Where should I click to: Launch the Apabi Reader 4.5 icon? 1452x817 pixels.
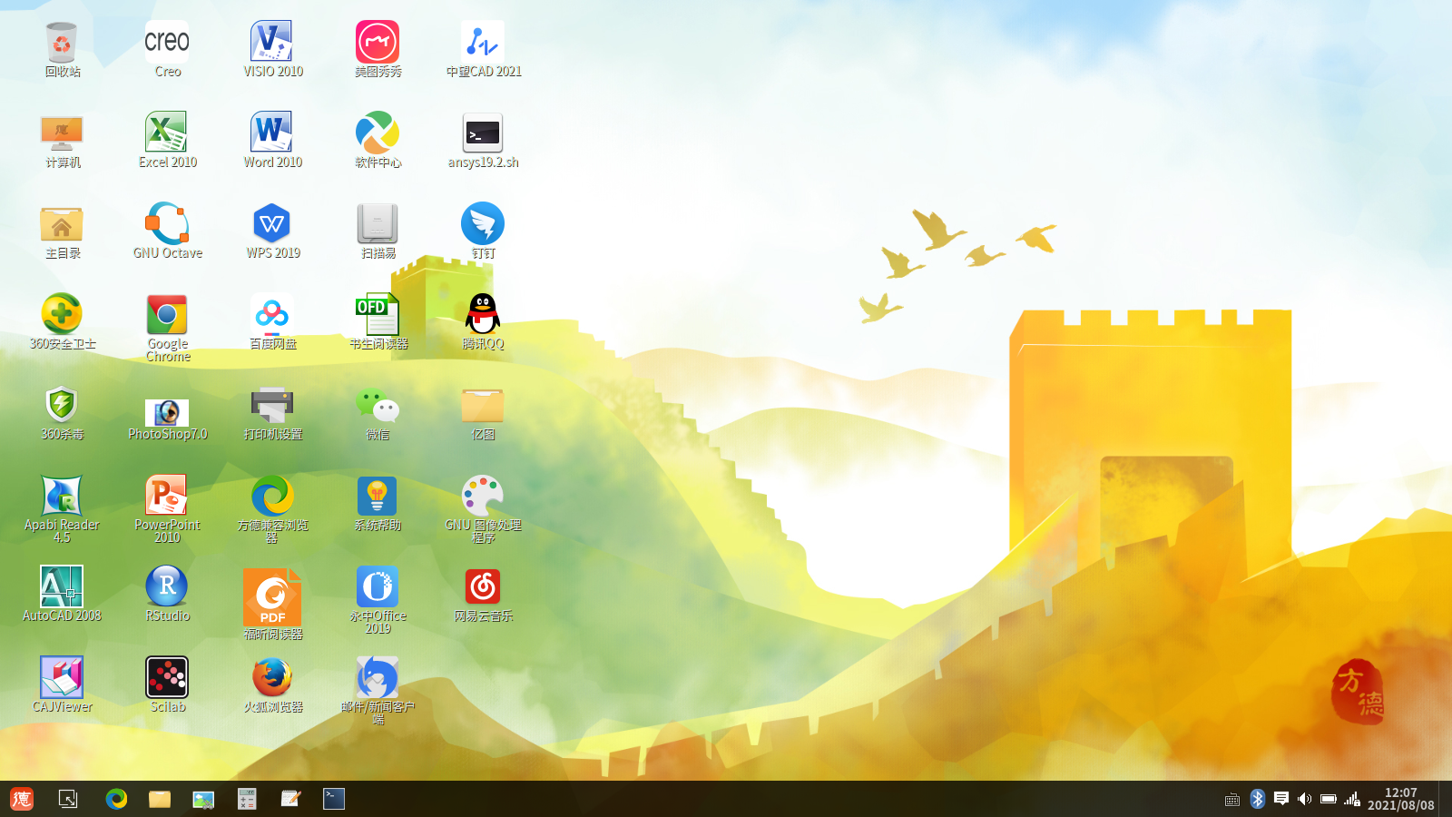click(x=62, y=496)
